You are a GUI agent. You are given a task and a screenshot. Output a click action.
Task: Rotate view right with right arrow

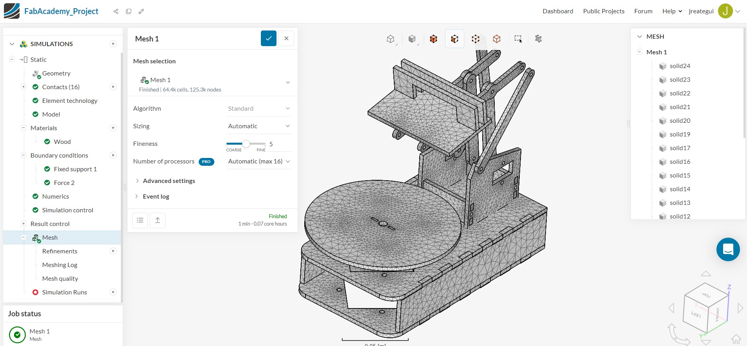(x=740, y=308)
